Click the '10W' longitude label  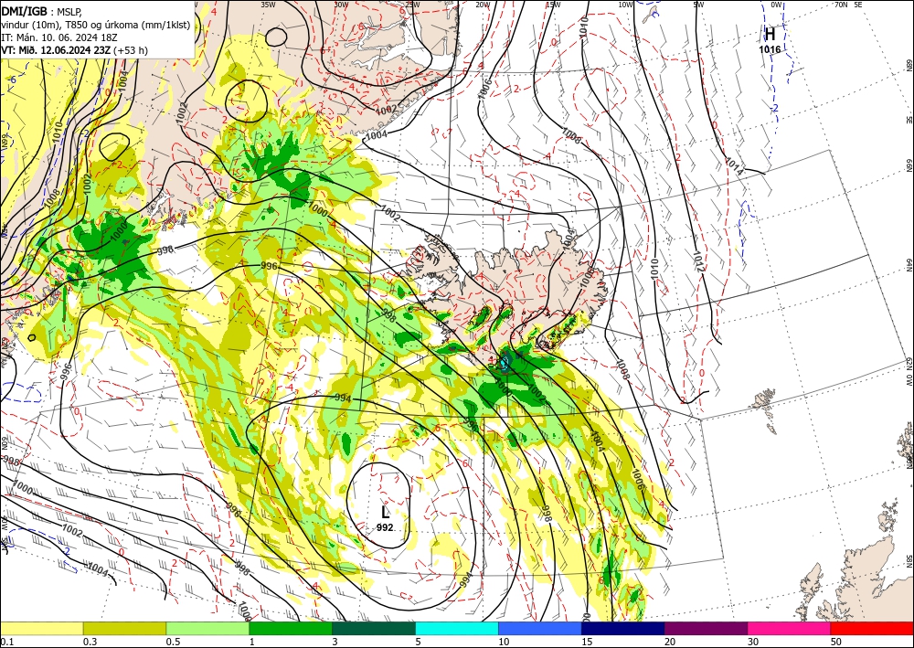[x=625, y=5]
